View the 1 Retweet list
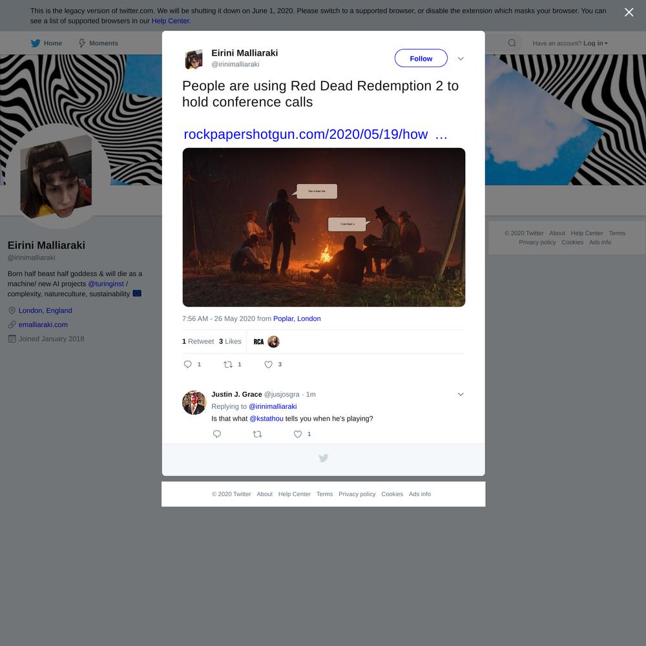 tap(198, 342)
